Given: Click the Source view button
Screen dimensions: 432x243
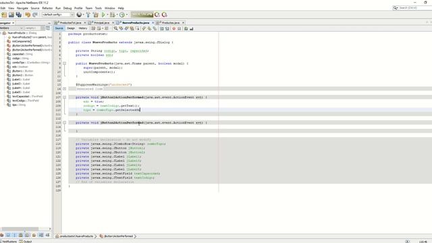Looking at the screenshot, I should point(59,28).
